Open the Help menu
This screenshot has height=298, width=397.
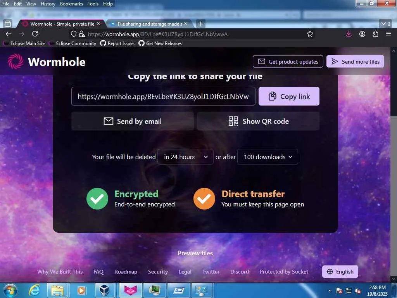point(108,4)
